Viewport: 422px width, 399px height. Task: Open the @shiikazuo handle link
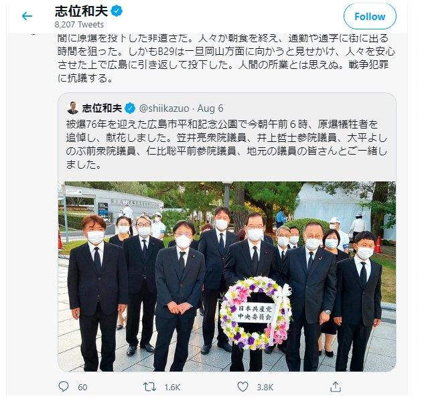pos(164,108)
